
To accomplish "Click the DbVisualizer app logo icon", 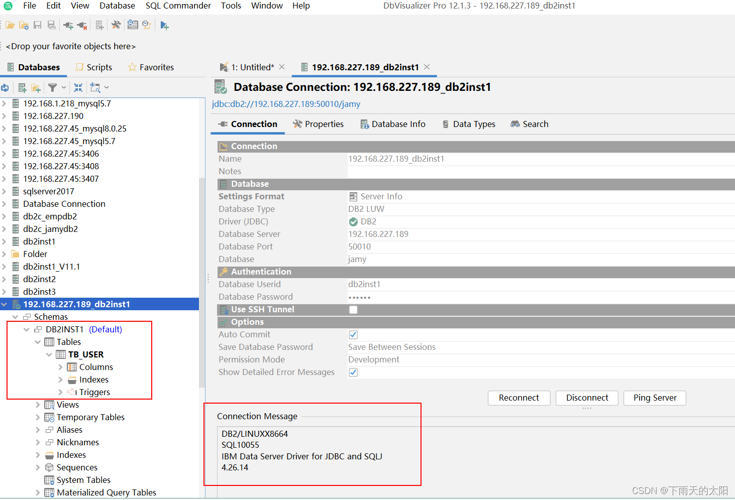I will [8, 6].
